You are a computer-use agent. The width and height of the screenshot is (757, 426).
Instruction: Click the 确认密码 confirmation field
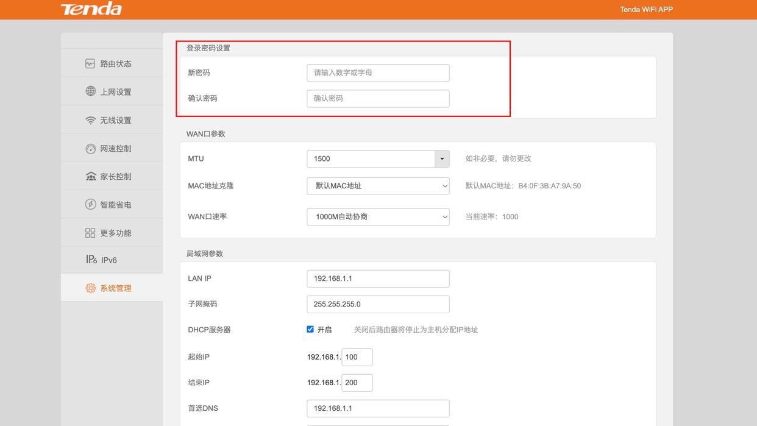coord(378,98)
